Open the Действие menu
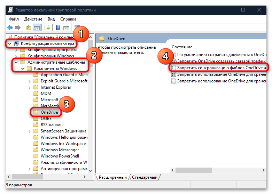 [x=33, y=19]
